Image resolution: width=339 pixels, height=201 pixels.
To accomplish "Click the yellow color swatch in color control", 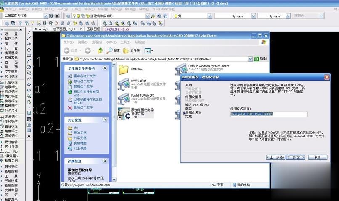I will click(x=176, y=16).
